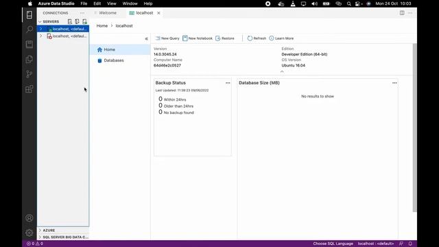The height and width of the screenshot is (247, 439).
Task: Click the Restore toolbar button
Action: tap(225, 38)
